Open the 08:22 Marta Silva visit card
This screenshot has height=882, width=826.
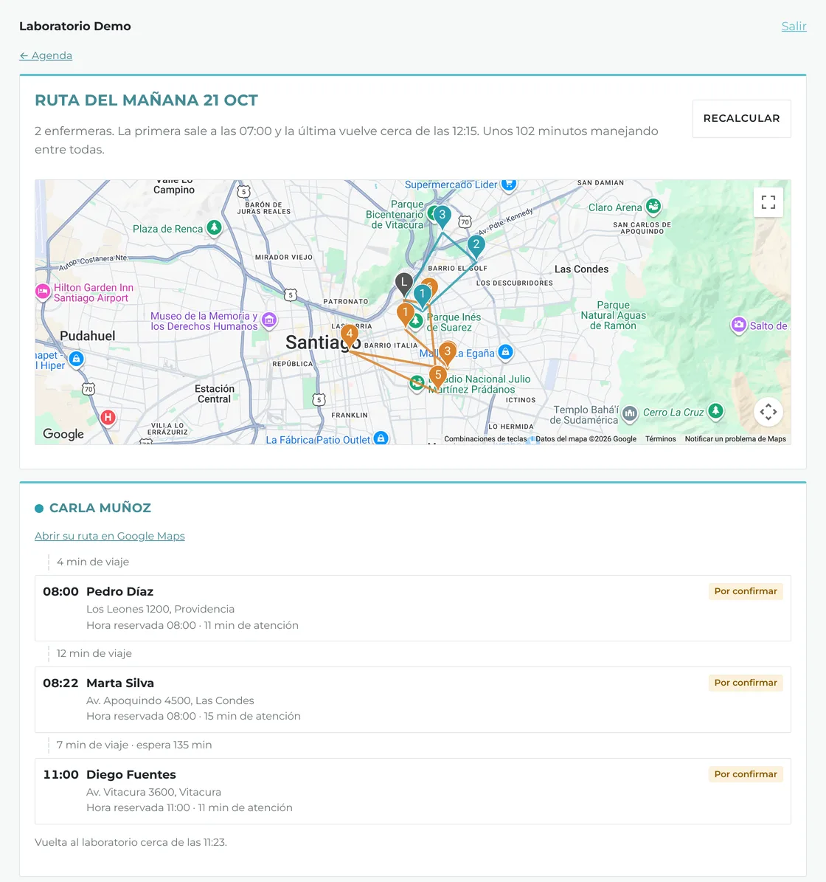[413, 700]
